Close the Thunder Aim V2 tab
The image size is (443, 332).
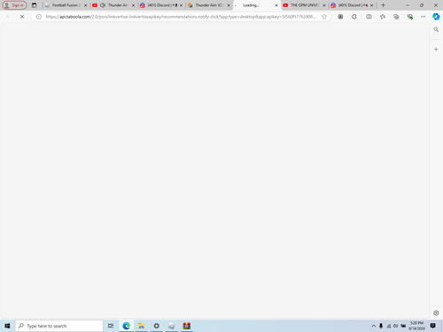pos(229,5)
